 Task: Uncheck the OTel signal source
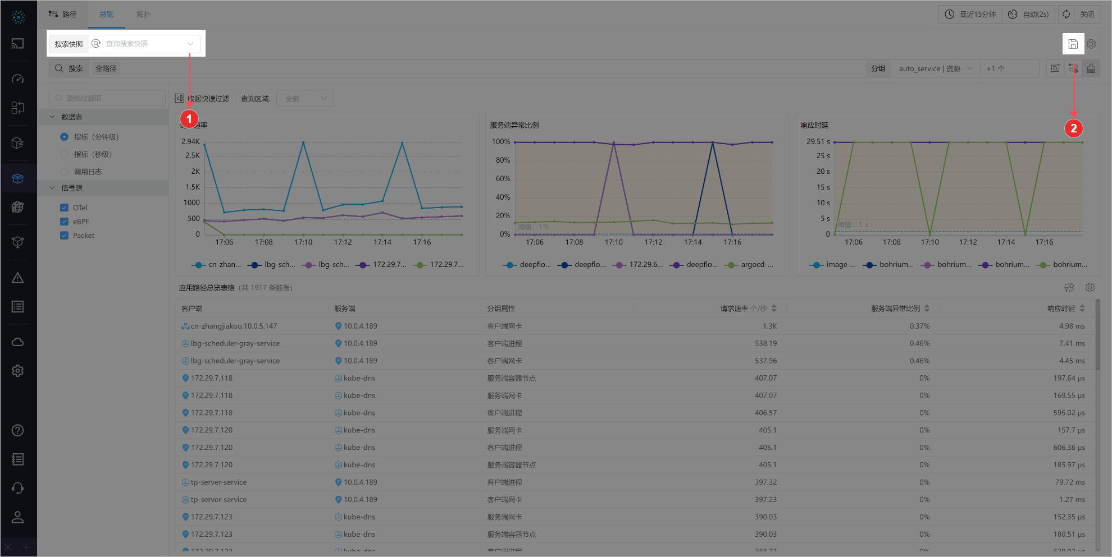(x=64, y=208)
